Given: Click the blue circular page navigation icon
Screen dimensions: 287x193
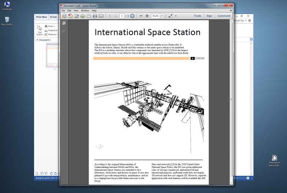Looking at the screenshot, I should pyautogui.click(x=132, y=16).
